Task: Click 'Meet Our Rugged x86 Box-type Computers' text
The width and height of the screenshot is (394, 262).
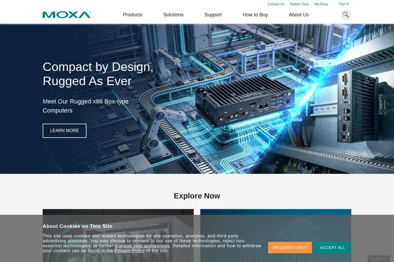Action: pos(85,106)
